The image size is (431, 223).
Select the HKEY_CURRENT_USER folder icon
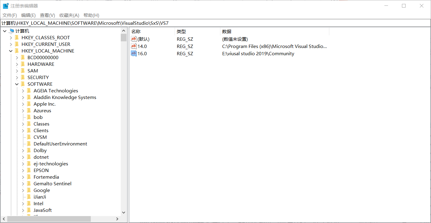17,44
